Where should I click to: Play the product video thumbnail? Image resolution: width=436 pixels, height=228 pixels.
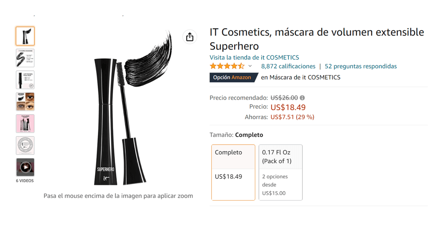(25, 167)
